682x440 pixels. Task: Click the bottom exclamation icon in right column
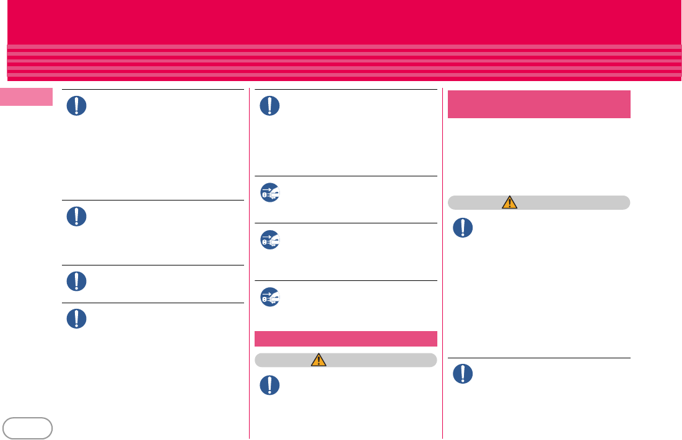(463, 374)
